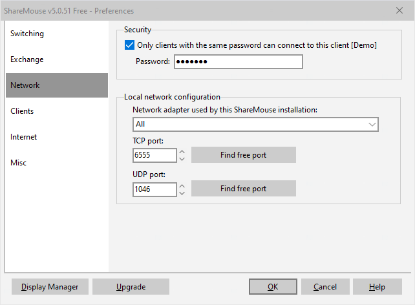Select the Network preferences tab
Screen dimensions: 415x305
click(57, 85)
